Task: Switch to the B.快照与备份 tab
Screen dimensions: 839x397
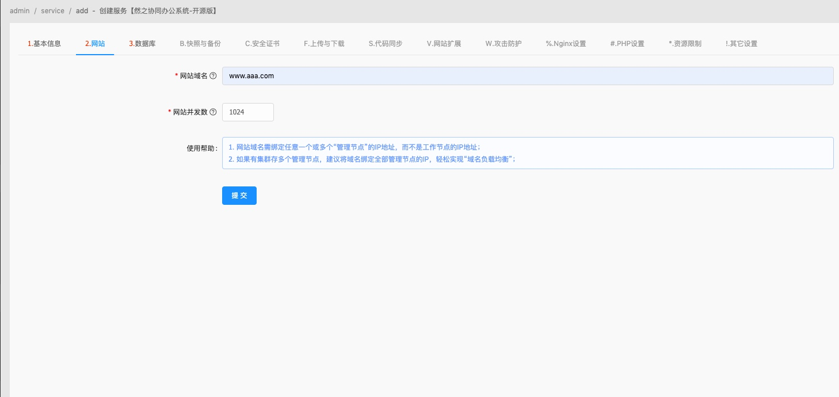Action: point(199,43)
